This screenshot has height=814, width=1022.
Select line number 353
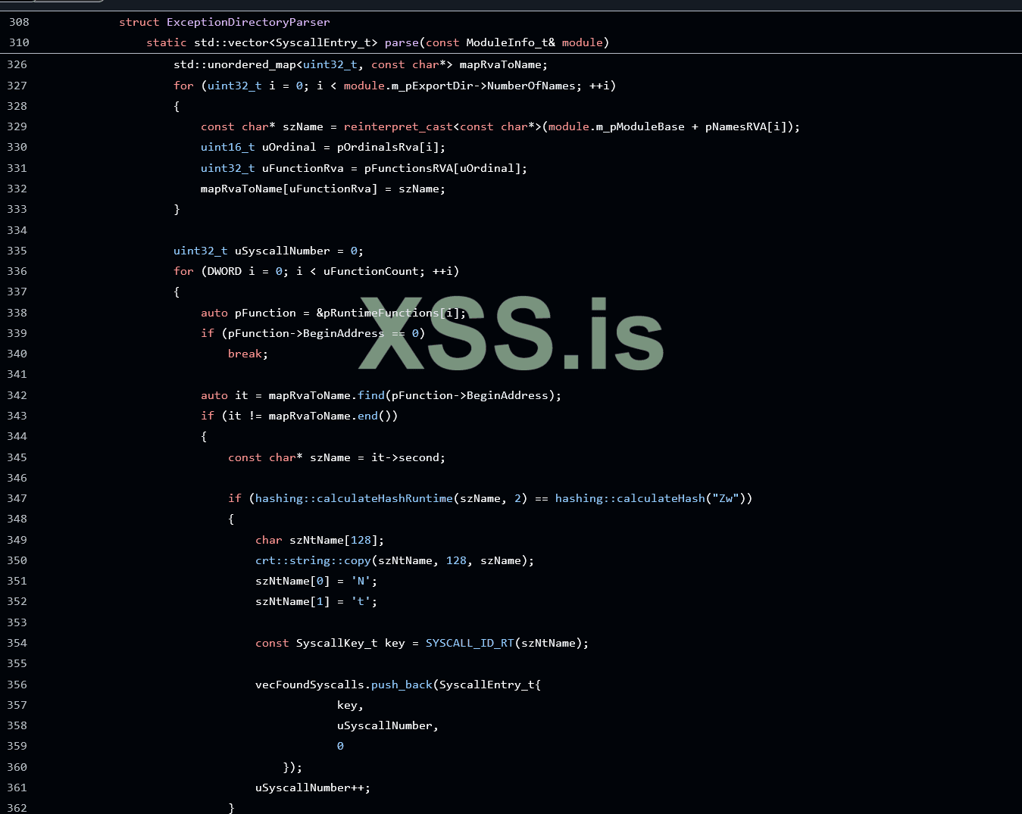(17, 622)
